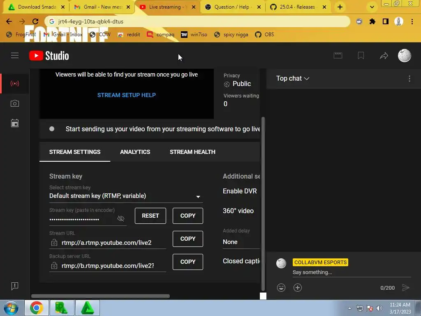
Task: Switch to the Stream Settings tab
Action: tap(75, 152)
